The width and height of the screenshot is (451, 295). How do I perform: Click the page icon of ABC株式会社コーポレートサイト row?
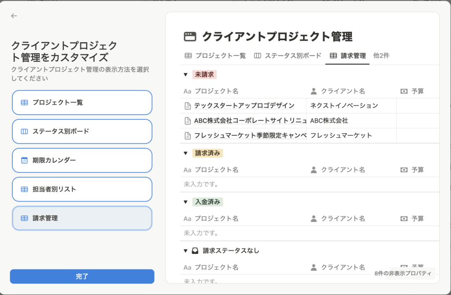click(x=188, y=121)
